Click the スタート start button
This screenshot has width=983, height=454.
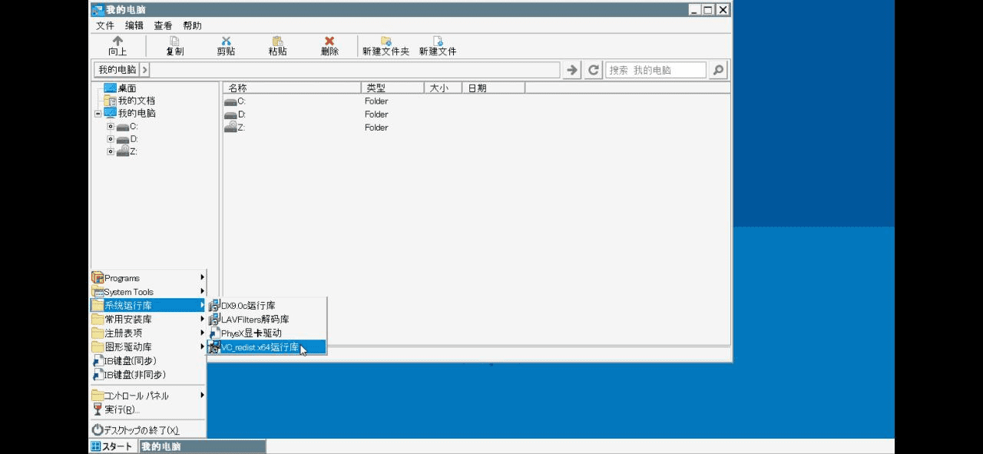[112, 446]
